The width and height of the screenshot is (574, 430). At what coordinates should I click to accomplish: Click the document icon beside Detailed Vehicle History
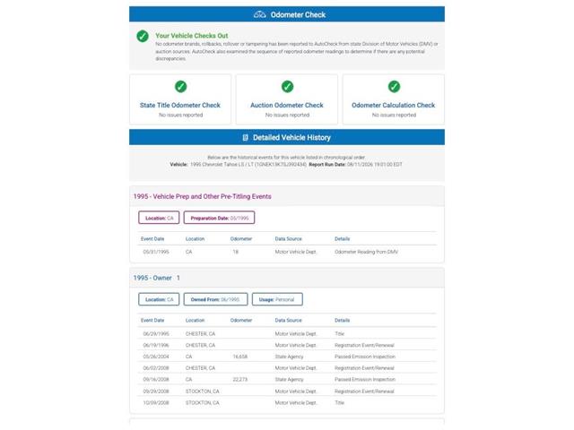point(245,138)
